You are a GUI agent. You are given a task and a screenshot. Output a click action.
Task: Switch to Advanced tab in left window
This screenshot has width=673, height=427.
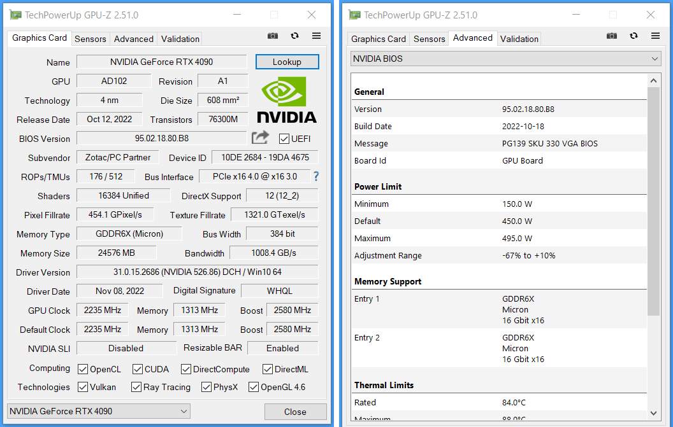pyautogui.click(x=133, y=39)
